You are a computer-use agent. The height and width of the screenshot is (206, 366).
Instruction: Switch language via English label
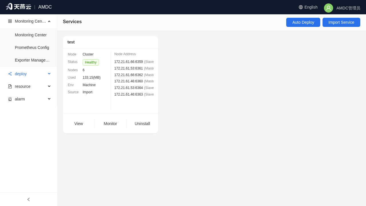pos(311,7)
